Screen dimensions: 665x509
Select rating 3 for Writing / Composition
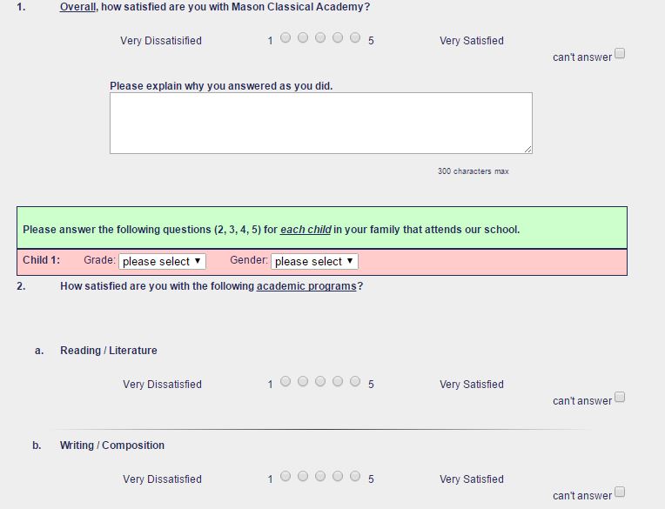tap(319, 476)
